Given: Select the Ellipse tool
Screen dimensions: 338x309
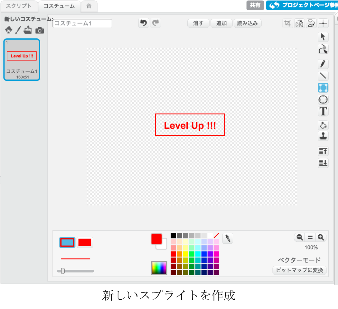Looking at the screenshot, I should (323, 99).
